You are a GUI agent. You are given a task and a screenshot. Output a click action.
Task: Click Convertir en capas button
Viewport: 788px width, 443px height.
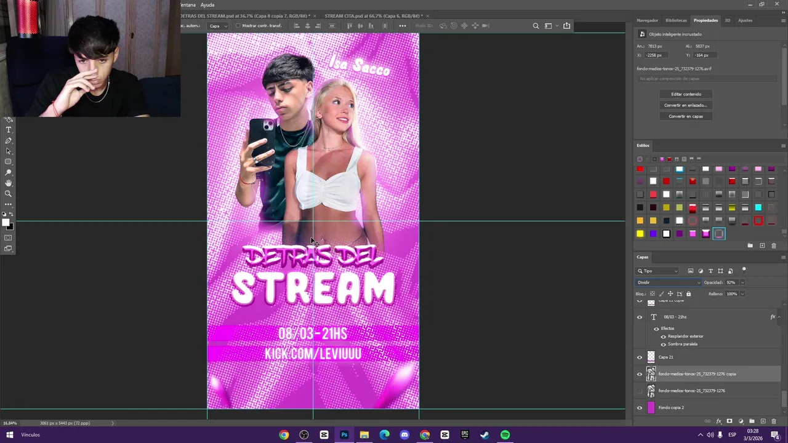[686, 116]
